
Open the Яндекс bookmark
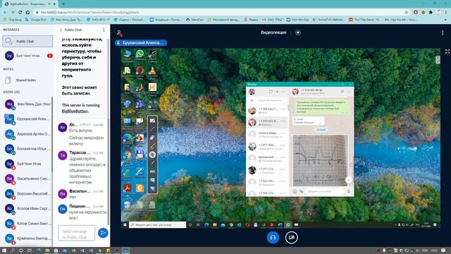pos(251,20)
